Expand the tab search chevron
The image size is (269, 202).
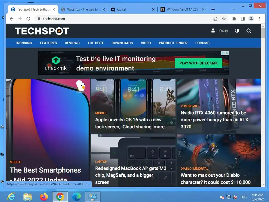(x=233, y=9)
